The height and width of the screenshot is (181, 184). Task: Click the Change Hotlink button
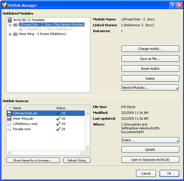pyautogui.click(x=150, y=49)
